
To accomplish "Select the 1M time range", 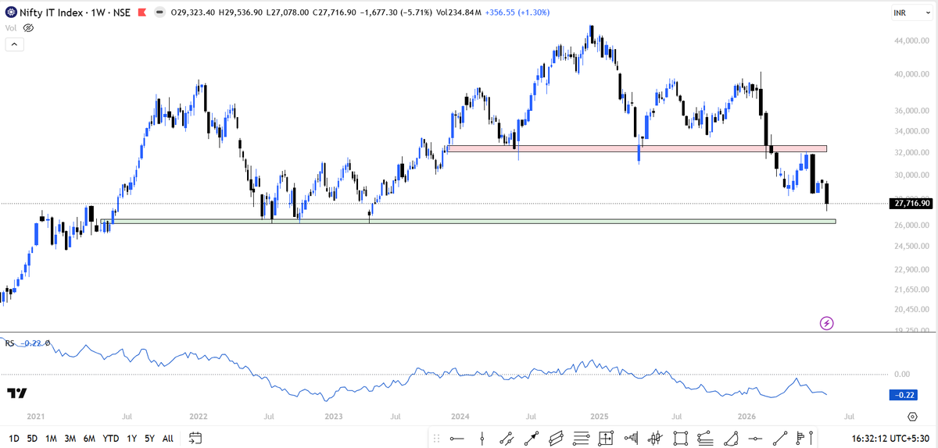I will point(51,439).
